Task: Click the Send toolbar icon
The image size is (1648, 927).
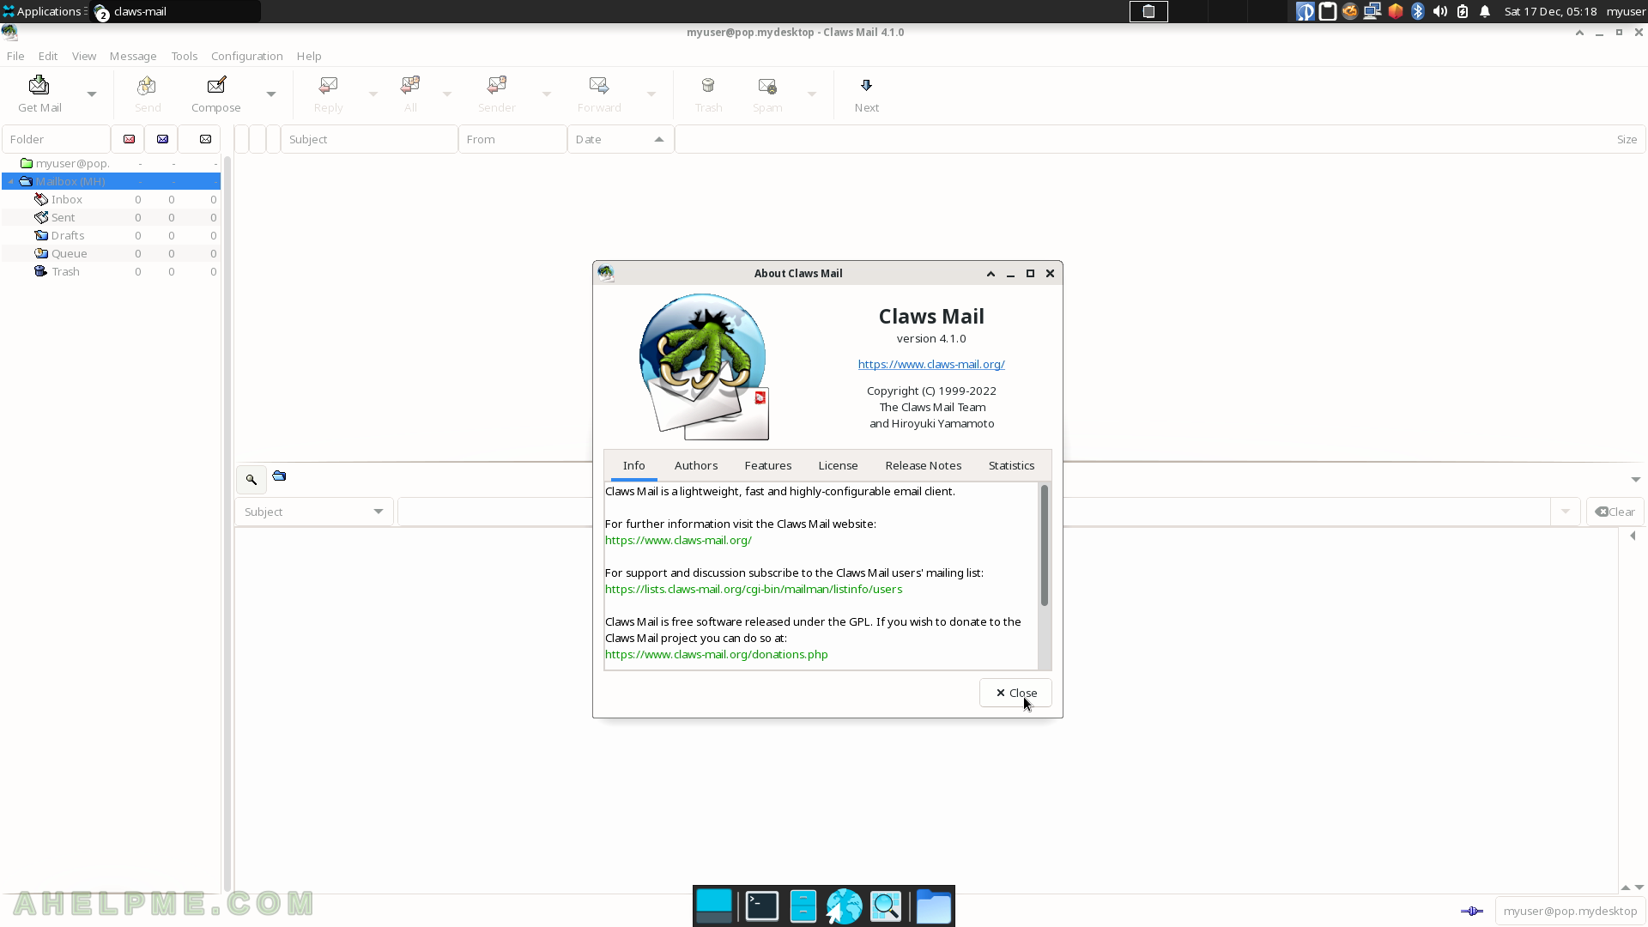Action: pos(147,94)
